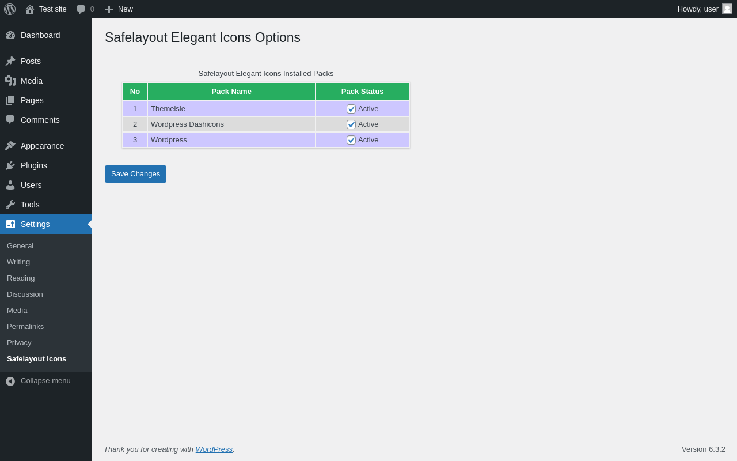This screenshot has height=461, width=737.
Task: Open the Appearance menu
Action: point(46,146)
